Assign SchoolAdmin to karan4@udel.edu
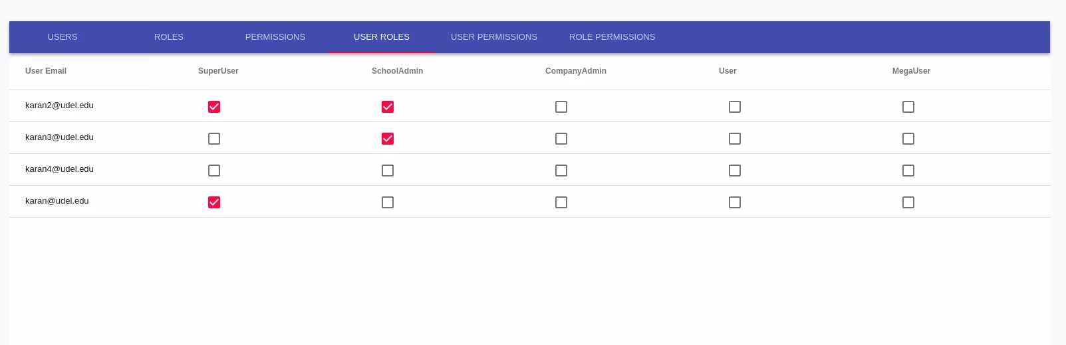Viewport: 1066px width, 345px height. (388, 171)
